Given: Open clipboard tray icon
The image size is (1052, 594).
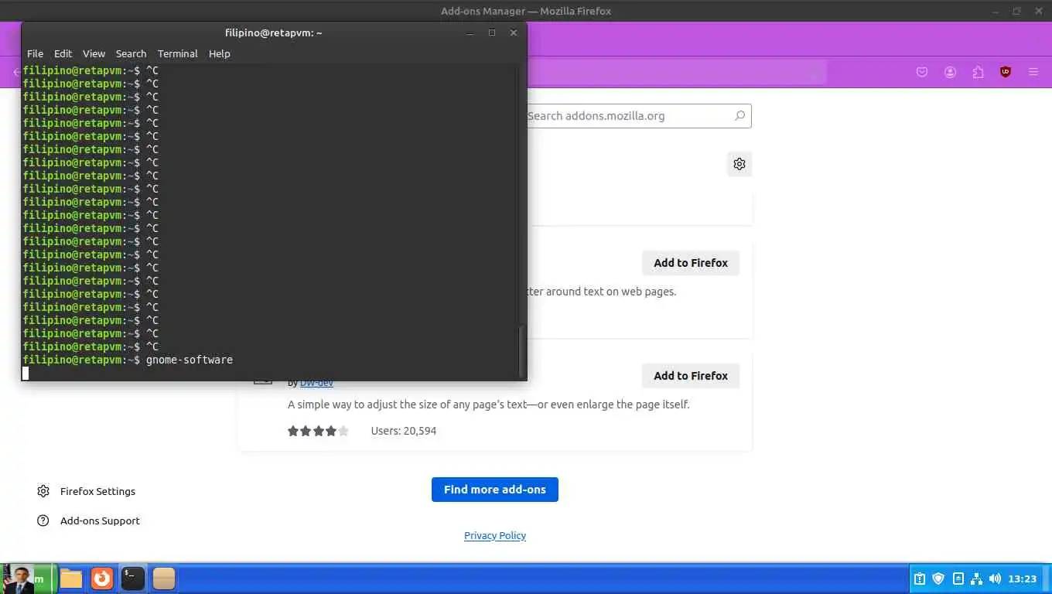Looking at the screenshot, I should [x=920, y=579].
